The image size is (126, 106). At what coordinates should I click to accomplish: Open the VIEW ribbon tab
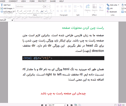(23, 1)
